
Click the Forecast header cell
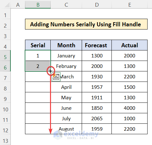pyautogui.click(x=97, y=45)
